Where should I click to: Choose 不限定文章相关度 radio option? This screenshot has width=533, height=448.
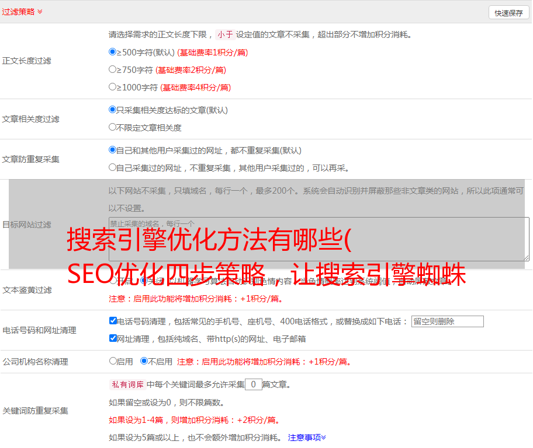tap(112, 127)
